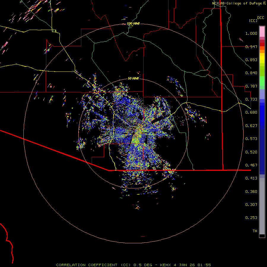Select the 0.947 scale value
The image size is (267, 267).
click(x=251, y=47)
